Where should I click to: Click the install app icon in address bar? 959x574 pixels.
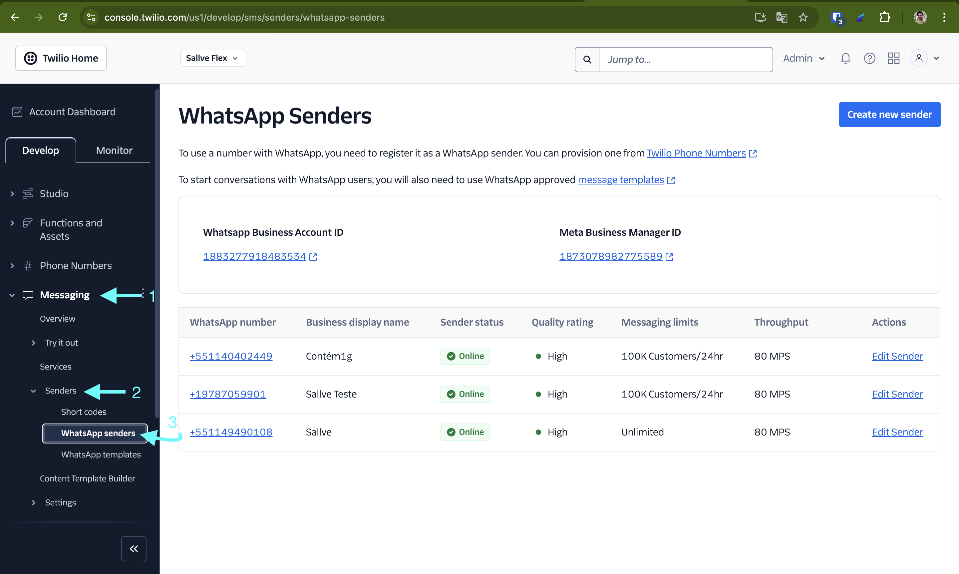[x=760, y=17]
